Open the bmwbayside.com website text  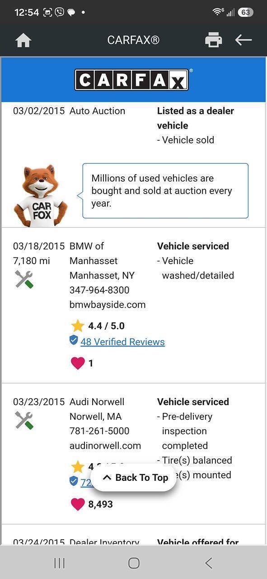click(108, 304)
